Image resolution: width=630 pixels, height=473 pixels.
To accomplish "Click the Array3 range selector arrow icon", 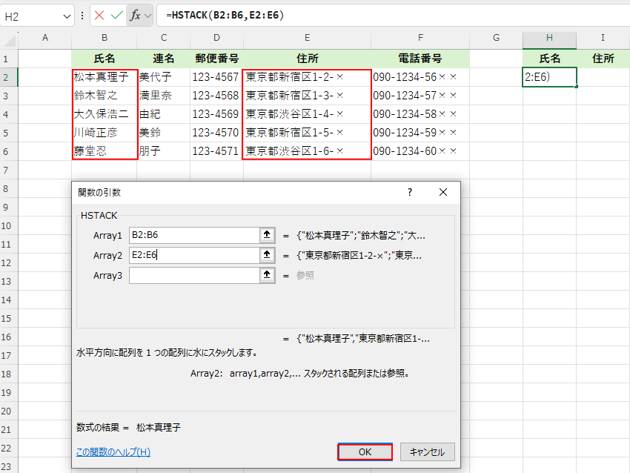I will 265,275.
